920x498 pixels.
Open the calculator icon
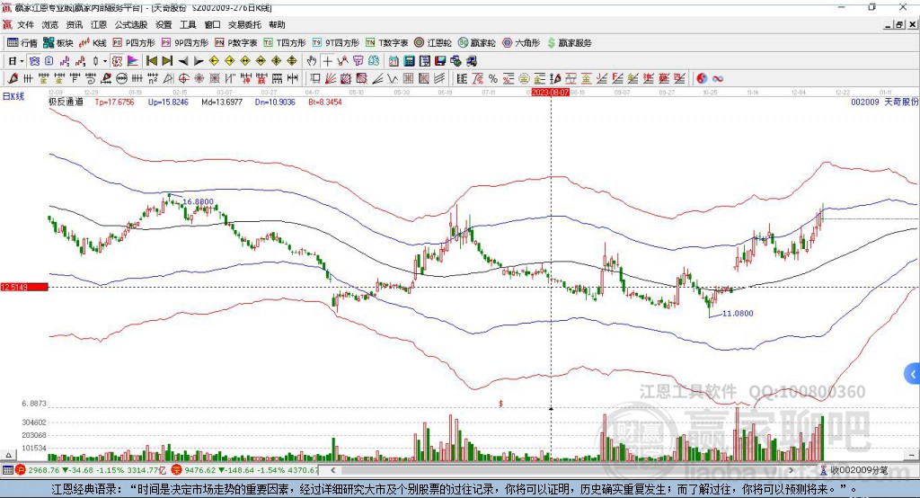[409, 61]
